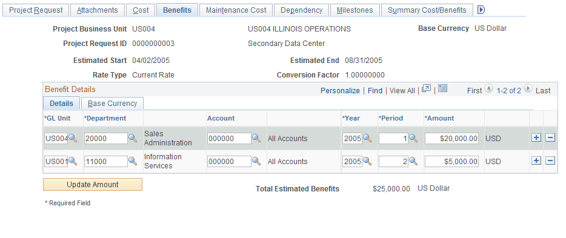Click the Benefit Details grid title
Image resolution: width=566 pixels, height=238 pixels.
70,89
